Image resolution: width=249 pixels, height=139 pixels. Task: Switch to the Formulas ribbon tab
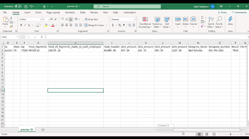pyautogui.click(x=70, y=12)
